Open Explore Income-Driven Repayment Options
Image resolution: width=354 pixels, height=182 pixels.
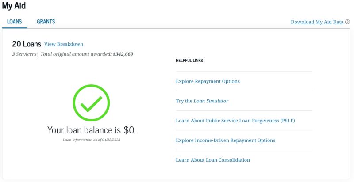(225, 140)
